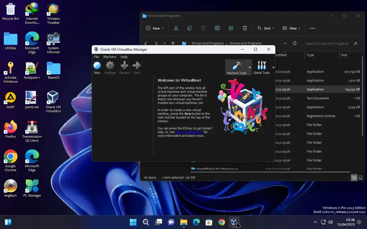
Task: Click the Copy icon in Explorer toolbar
Action: coord(190,28)
